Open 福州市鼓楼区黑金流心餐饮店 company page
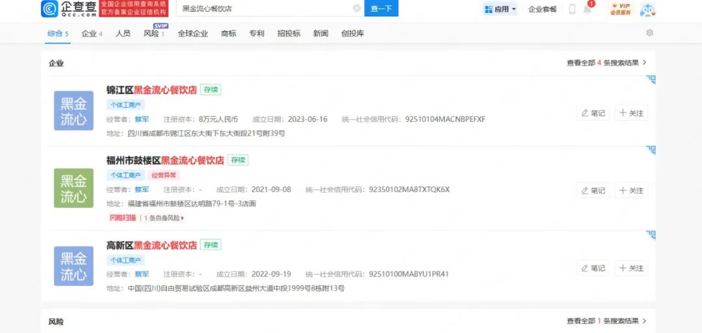 point(165,160)
